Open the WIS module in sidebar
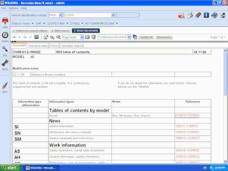The image size is (228, 171). click(x=5, y=22)
